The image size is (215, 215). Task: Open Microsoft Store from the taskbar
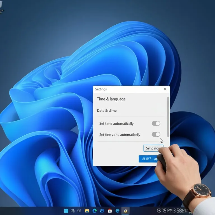click(109, 211)
